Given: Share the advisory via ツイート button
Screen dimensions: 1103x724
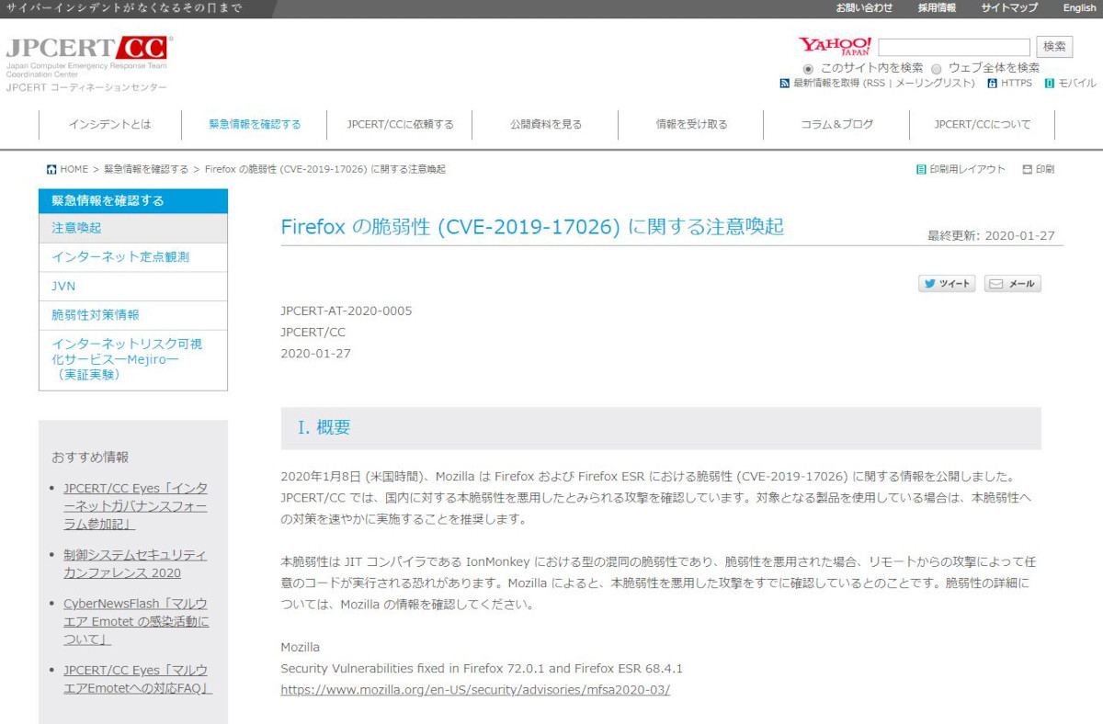Looking at the screenshot, I should pos(947,284).
